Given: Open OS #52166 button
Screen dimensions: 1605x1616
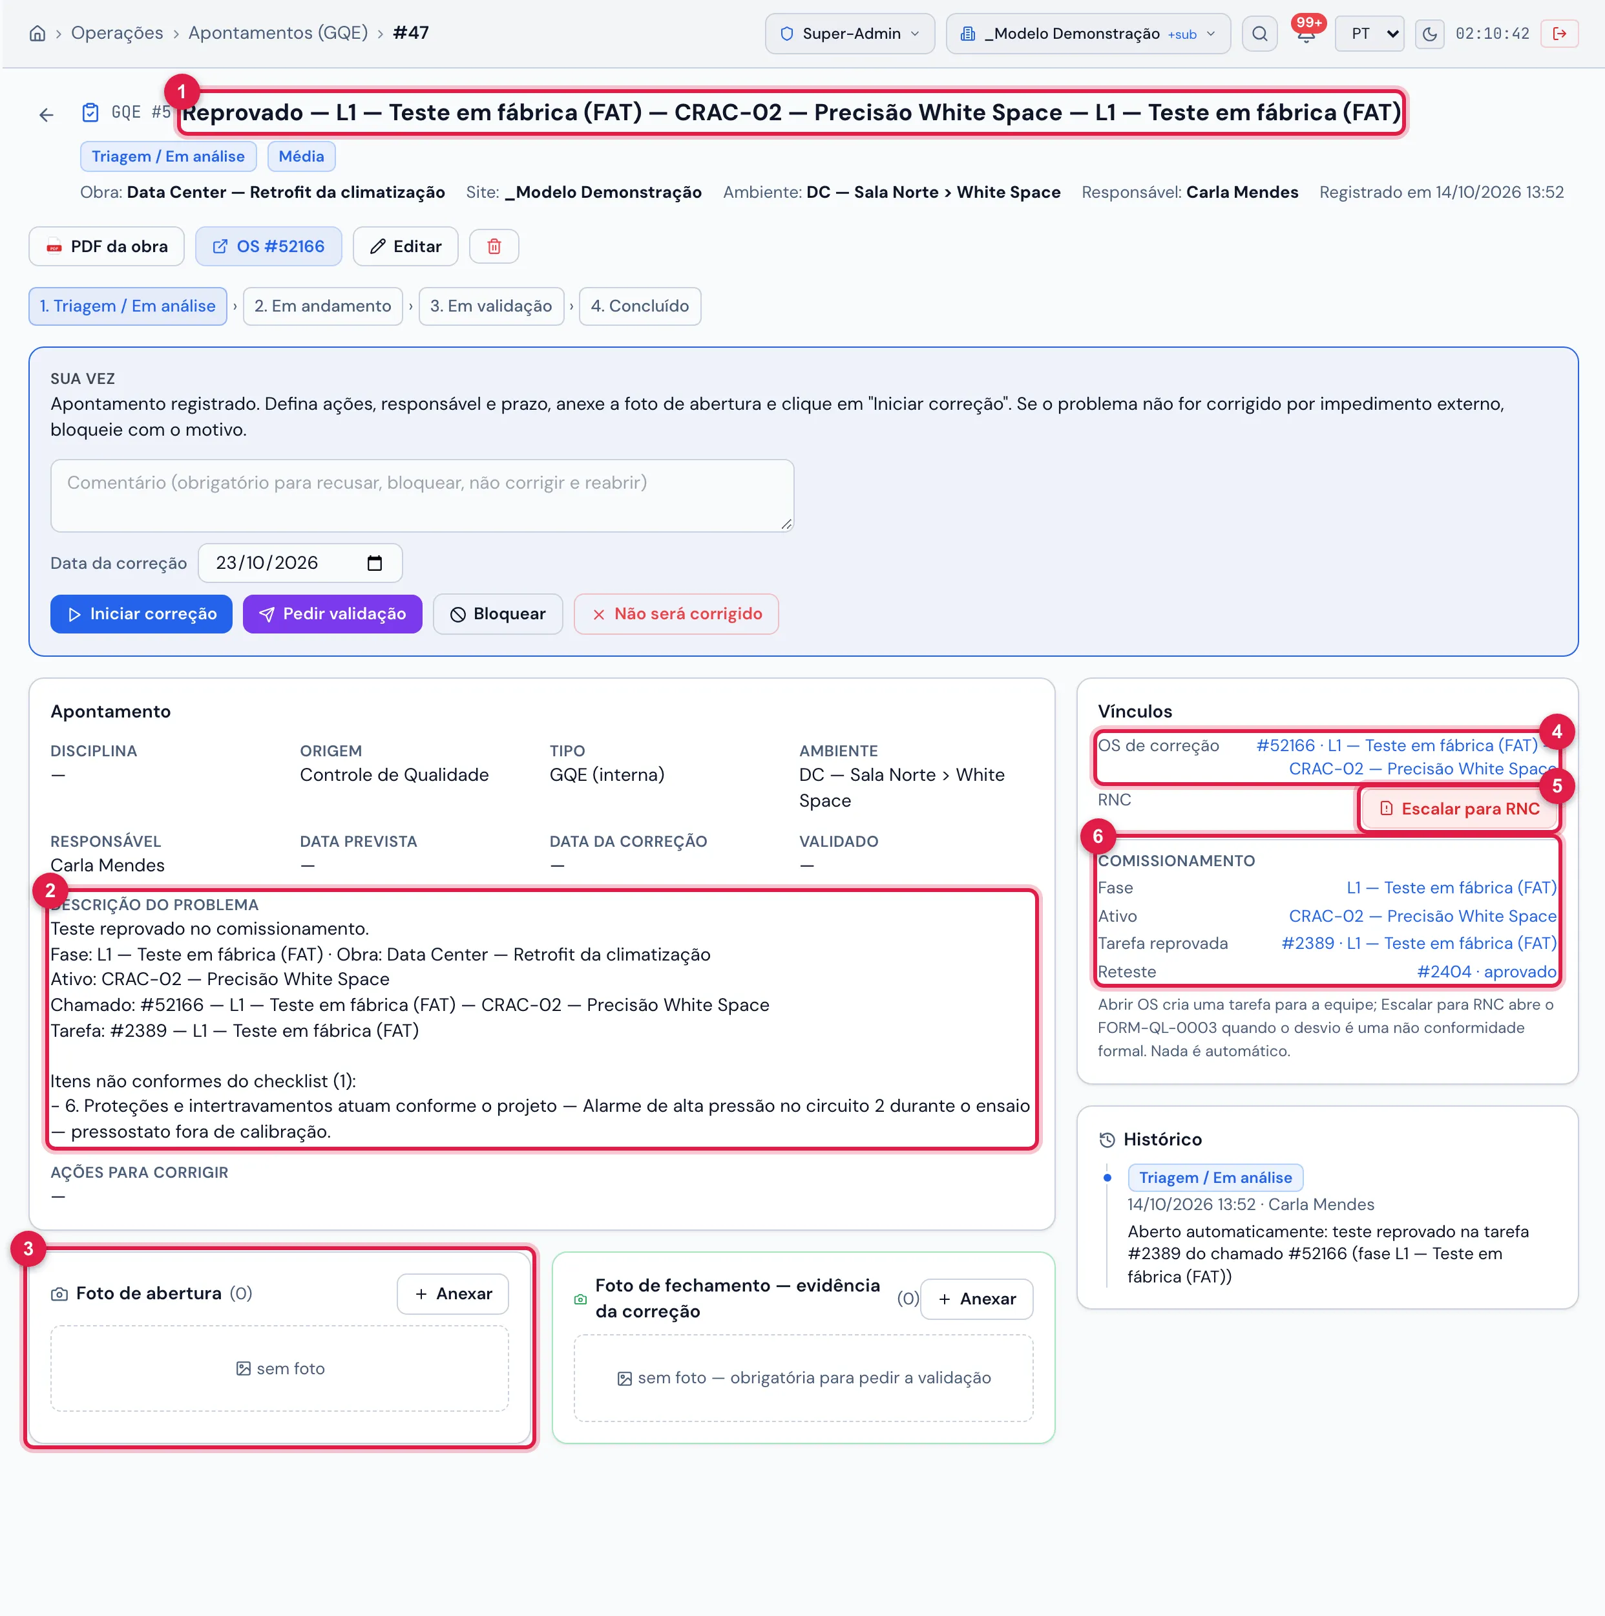Looking at the screenshot, I should coord(268,247).
